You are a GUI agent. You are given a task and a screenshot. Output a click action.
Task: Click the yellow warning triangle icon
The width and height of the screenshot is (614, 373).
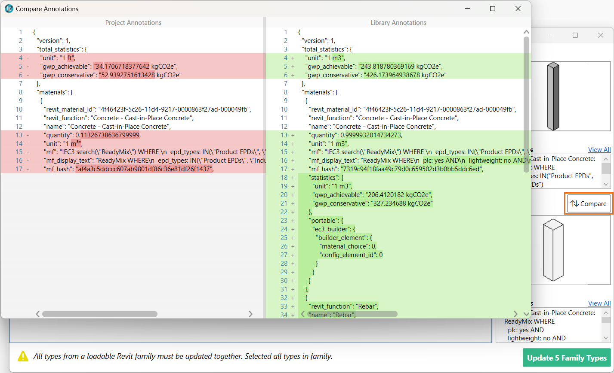click(x=23, y=356)
